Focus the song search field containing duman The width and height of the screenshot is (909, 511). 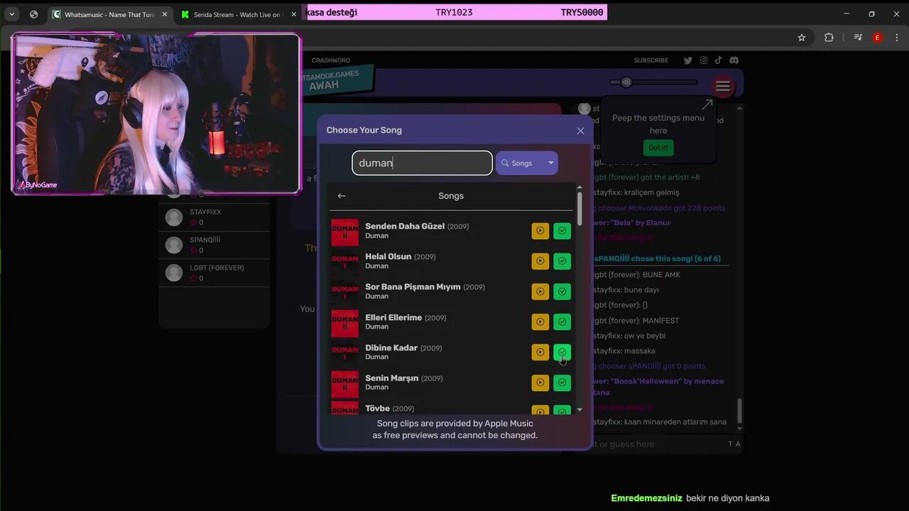pos(422,163)
